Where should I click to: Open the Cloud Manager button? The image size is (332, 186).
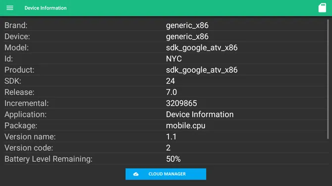166,174
